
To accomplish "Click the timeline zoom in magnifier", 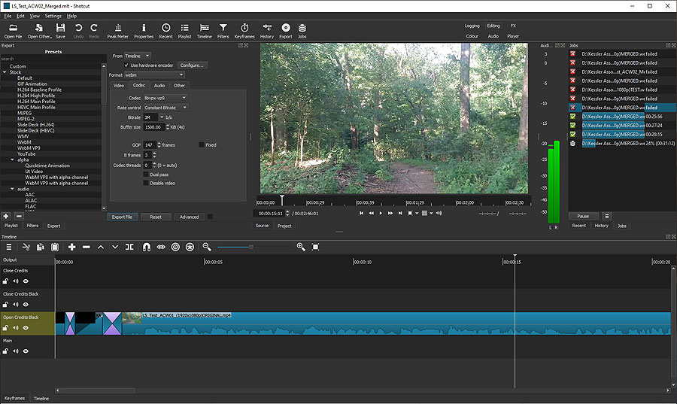I will pyautogui.click(x=301, y=247).
